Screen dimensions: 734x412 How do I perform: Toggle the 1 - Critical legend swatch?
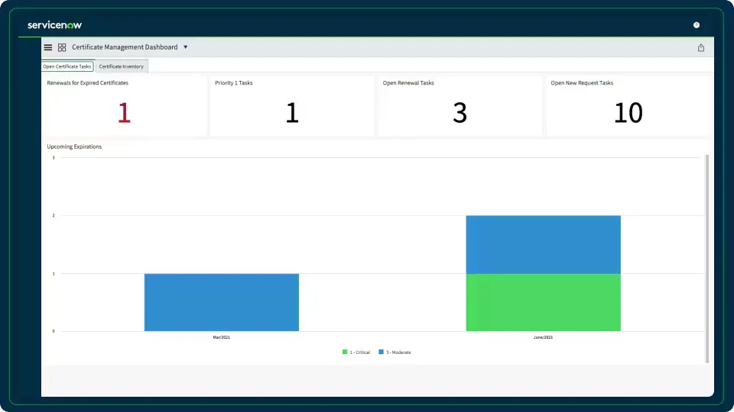pos(345,352)
